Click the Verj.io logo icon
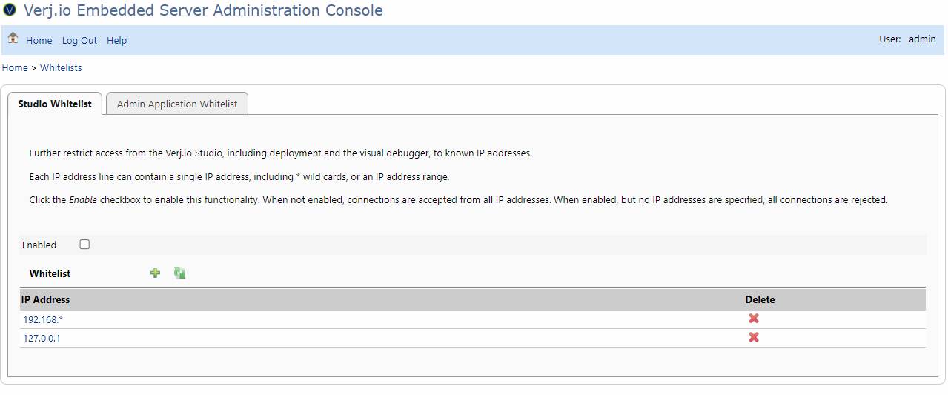The width and height of the screenshot is (948, 395). [x=10, y=10]
